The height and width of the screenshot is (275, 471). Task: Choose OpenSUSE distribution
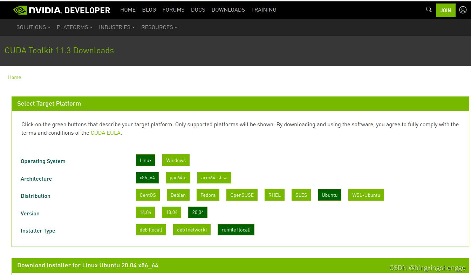coord(242,195)
